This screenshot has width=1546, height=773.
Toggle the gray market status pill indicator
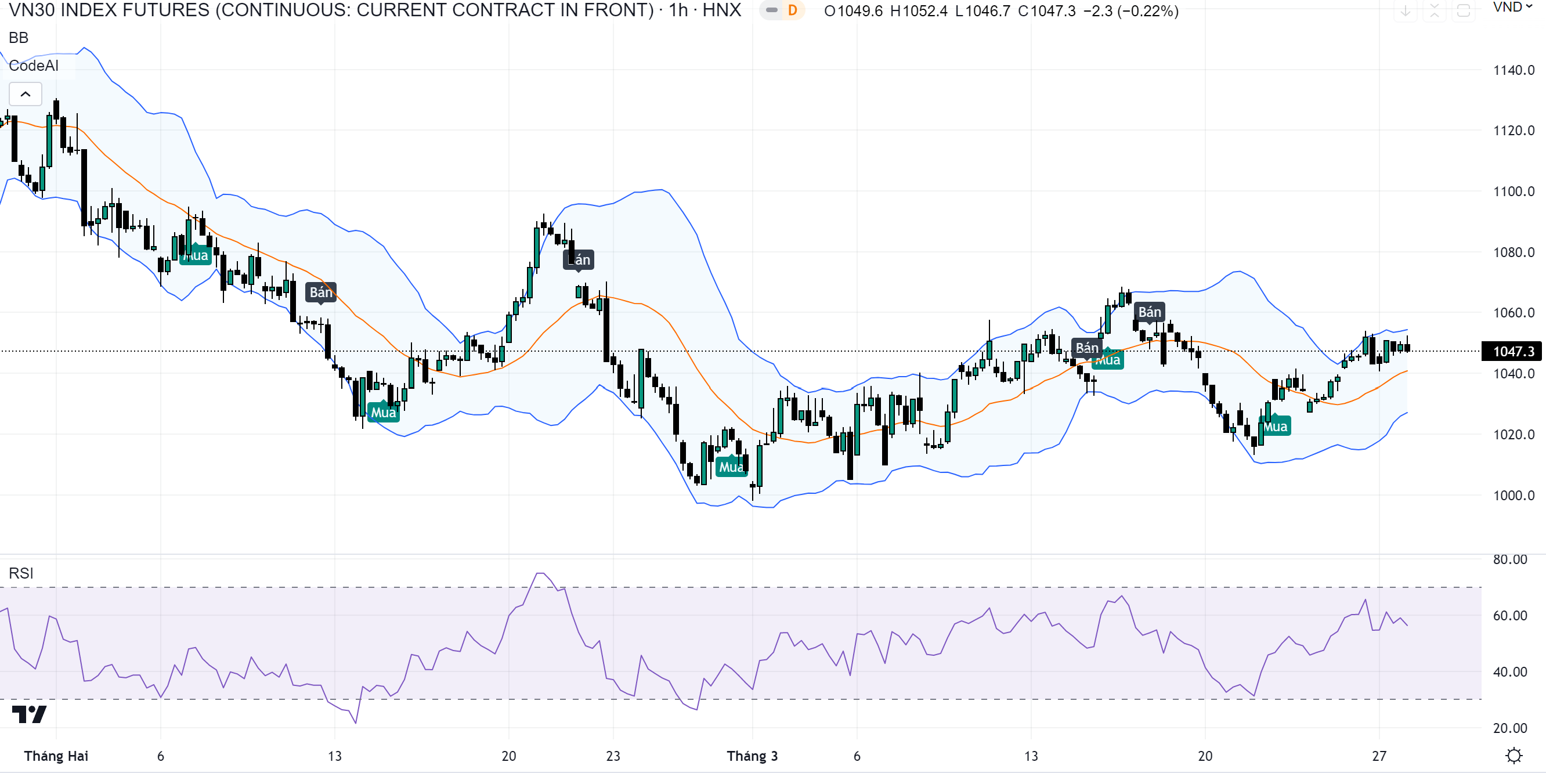coord(771,10)
